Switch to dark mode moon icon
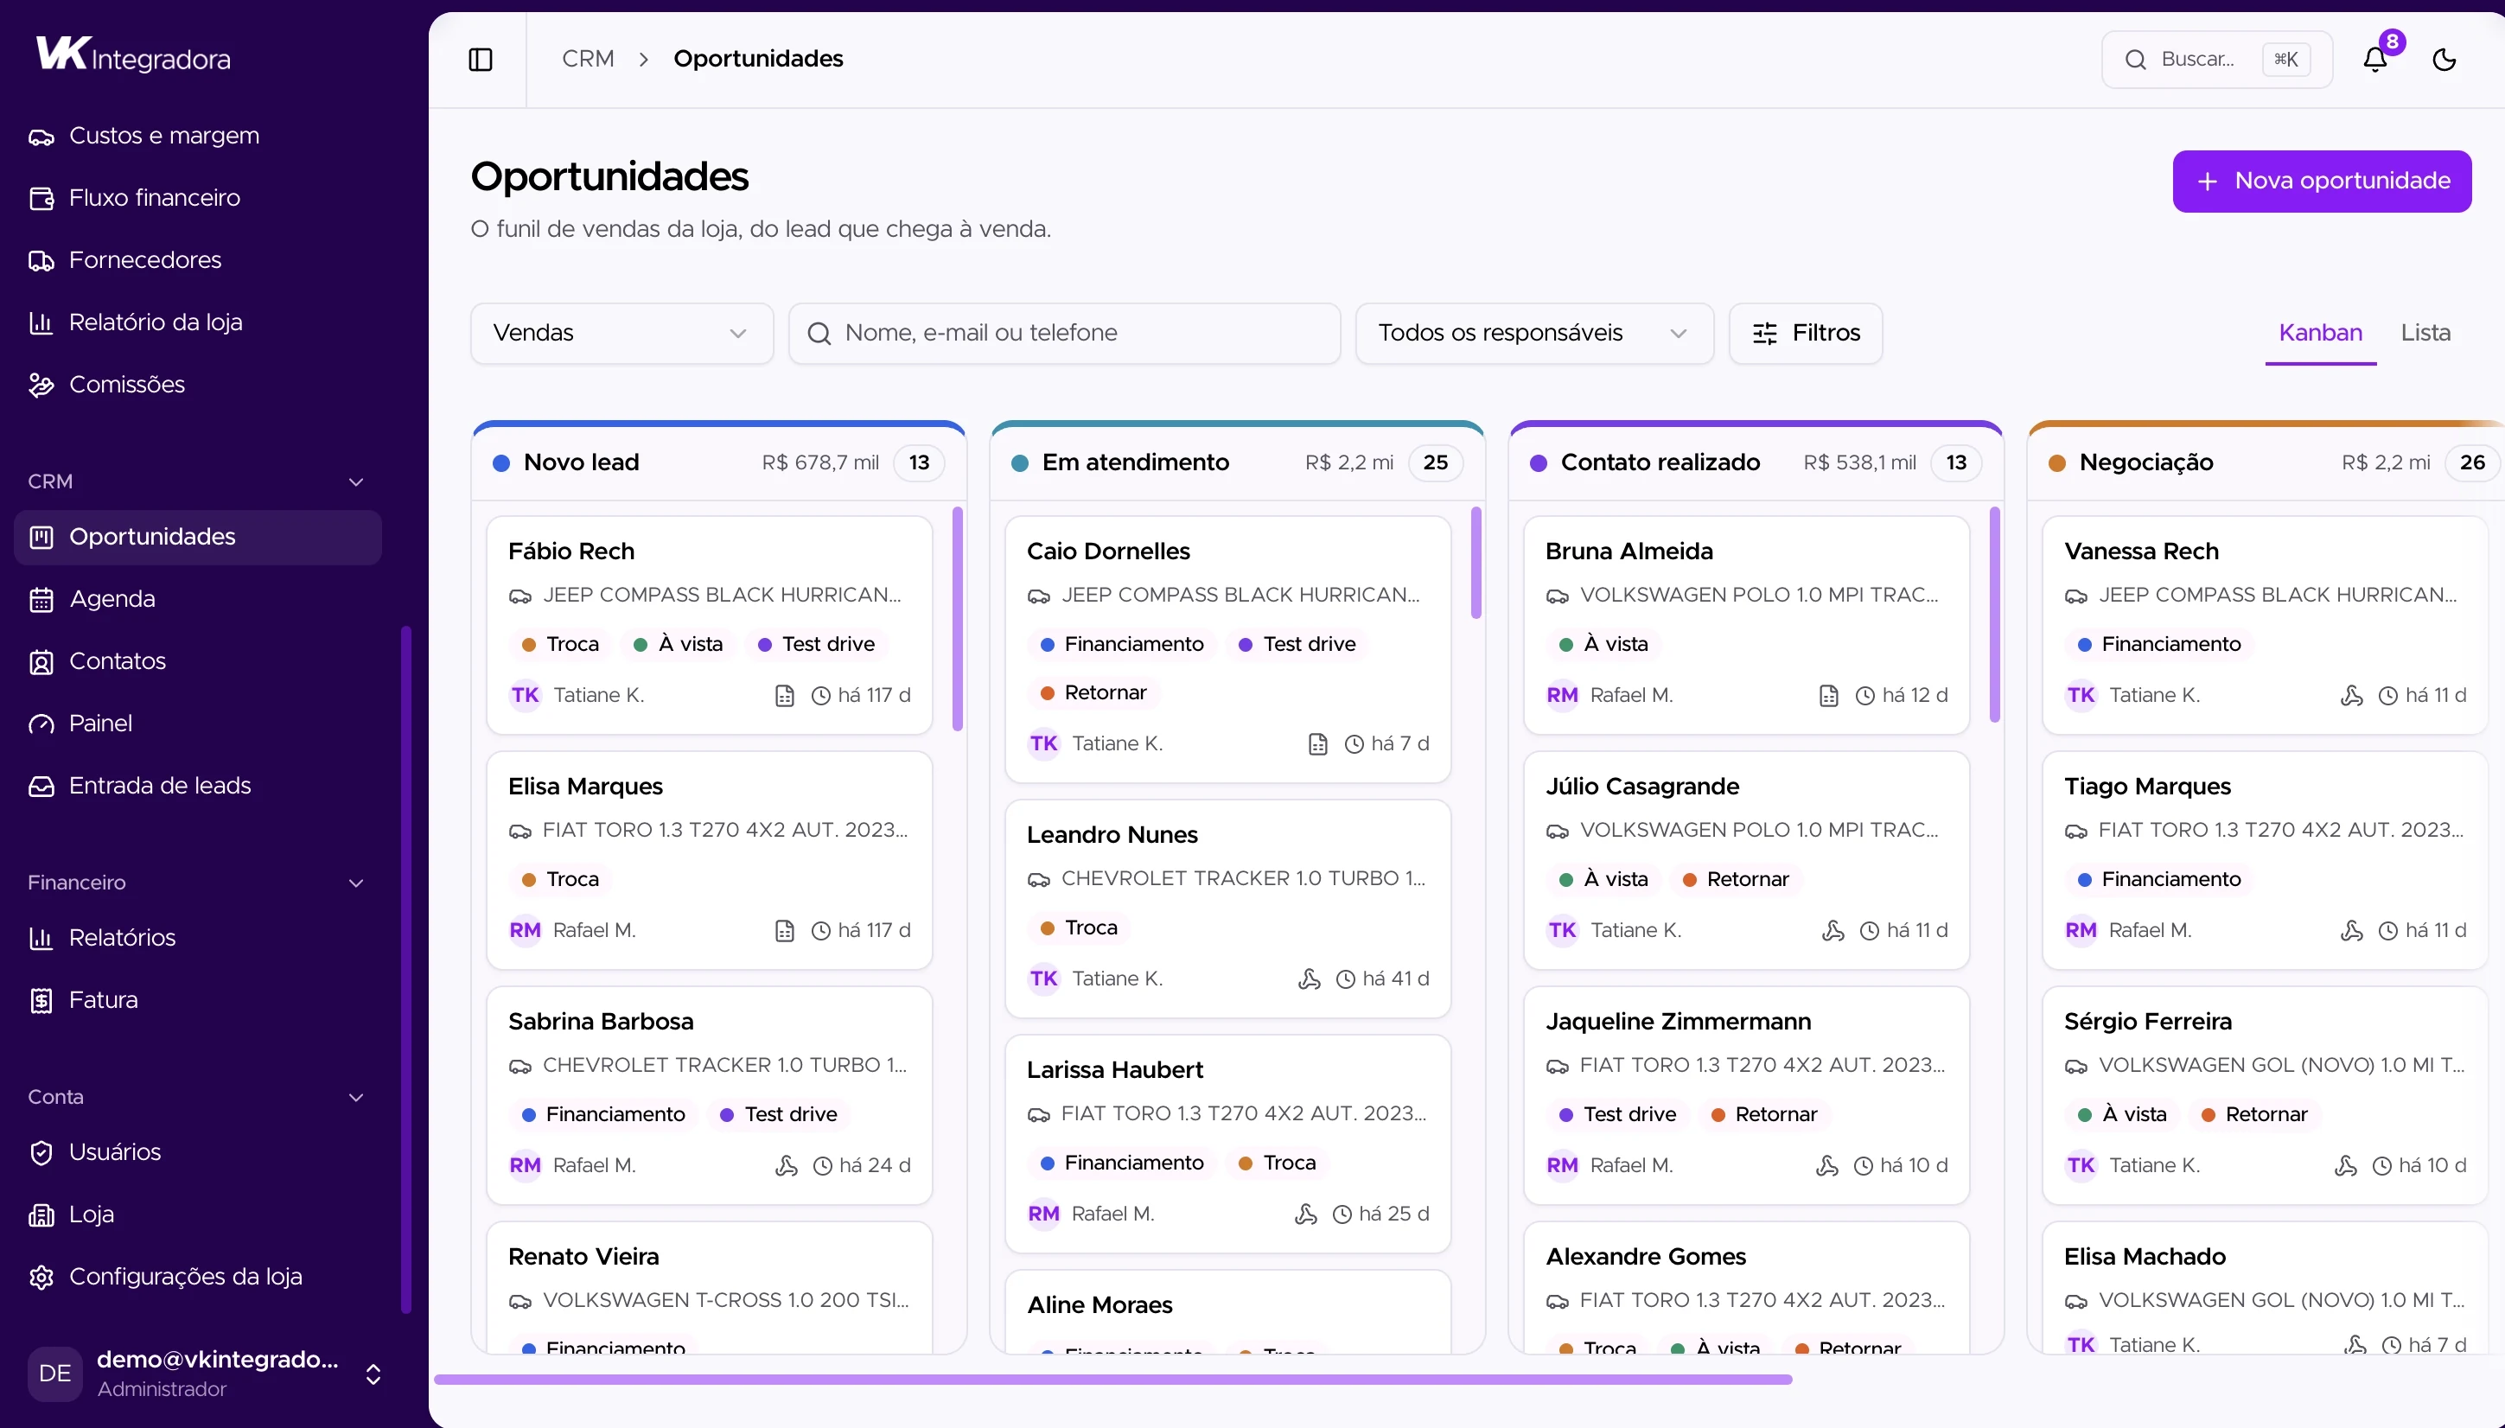Image resolution: width=2505 pixels, height=1428 pixels. 2444,60
